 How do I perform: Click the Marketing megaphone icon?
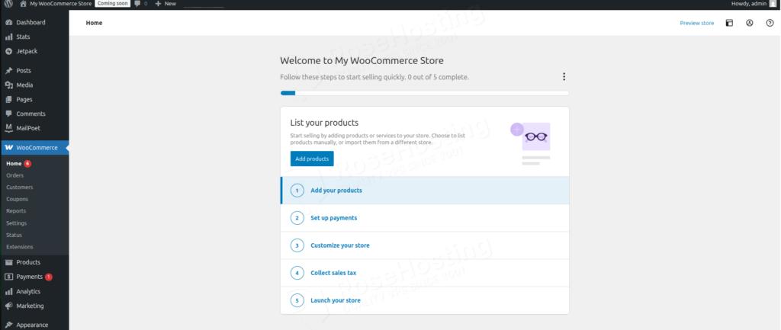coord(8,306)
